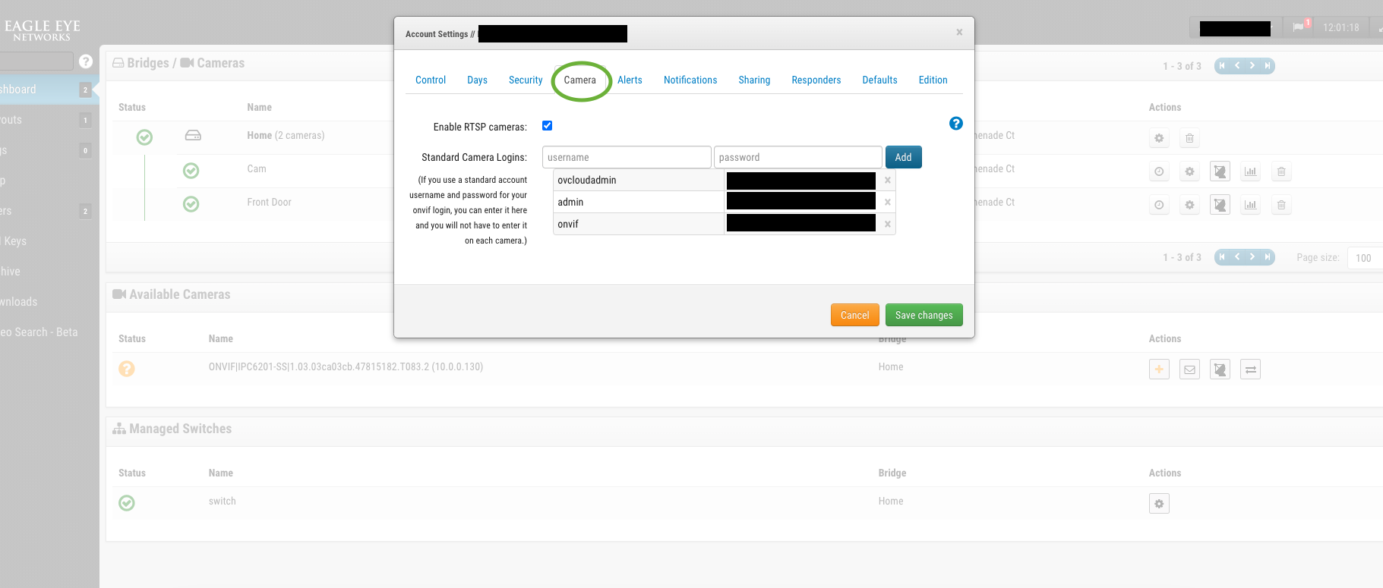Go to next page in bottom pager
This screenshot has width=1383, height=588.
1252,257
